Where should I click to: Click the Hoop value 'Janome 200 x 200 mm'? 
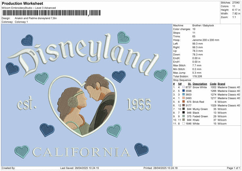[x=206, y=40]
